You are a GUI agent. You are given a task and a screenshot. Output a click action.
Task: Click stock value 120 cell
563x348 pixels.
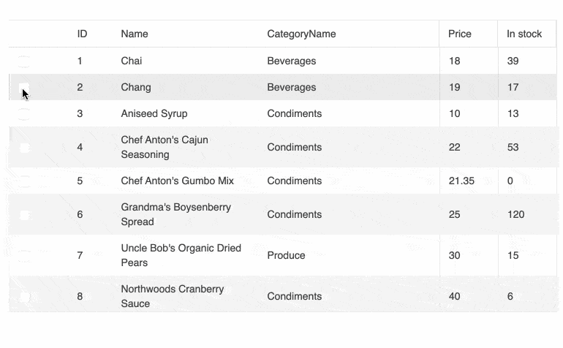(515, 214)
